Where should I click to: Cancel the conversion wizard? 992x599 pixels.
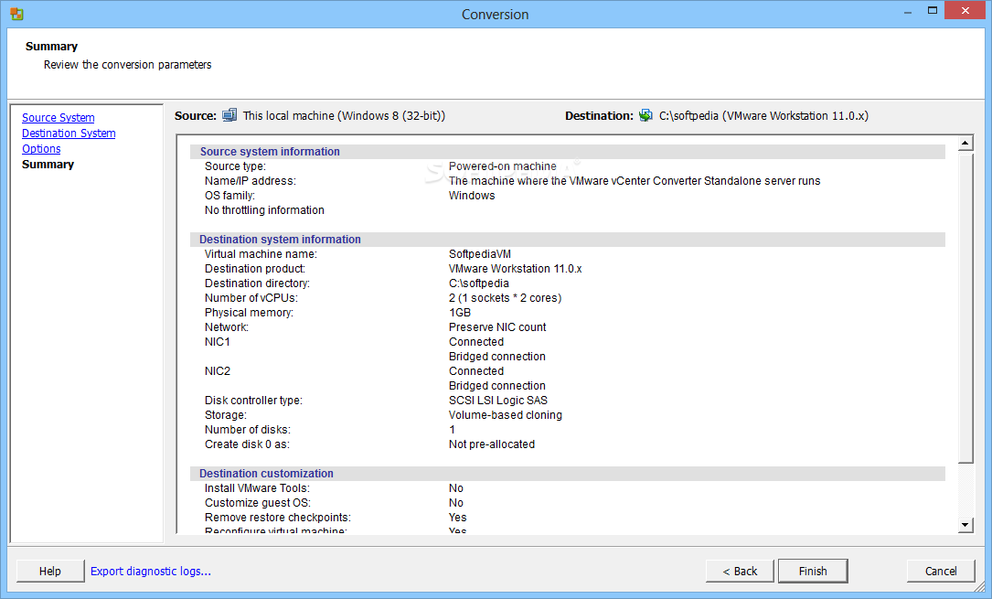coord(941,572)
